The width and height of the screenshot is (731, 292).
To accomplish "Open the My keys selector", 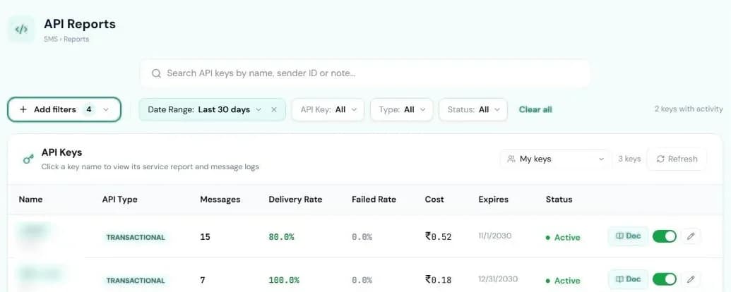I will pyautogui.click(x=555, y=159).
